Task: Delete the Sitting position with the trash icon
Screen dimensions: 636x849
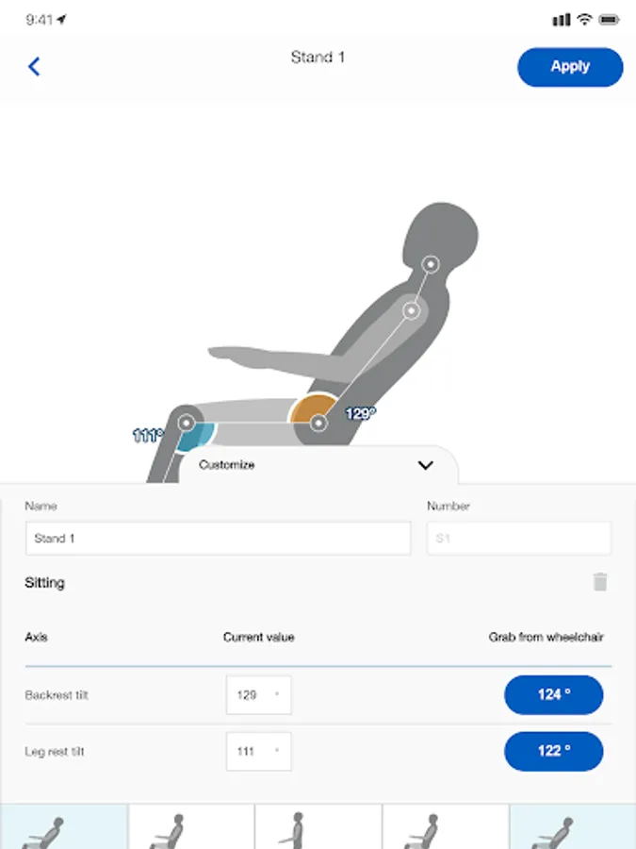Action: pos(600,582)
